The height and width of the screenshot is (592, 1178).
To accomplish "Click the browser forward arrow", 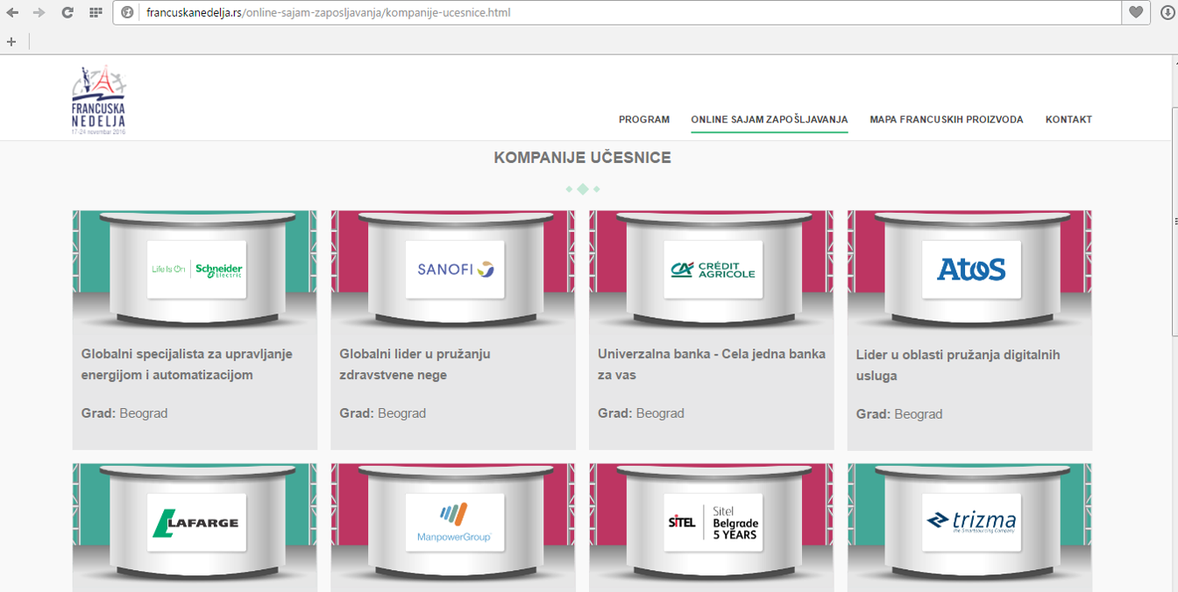I will [39, 12].
